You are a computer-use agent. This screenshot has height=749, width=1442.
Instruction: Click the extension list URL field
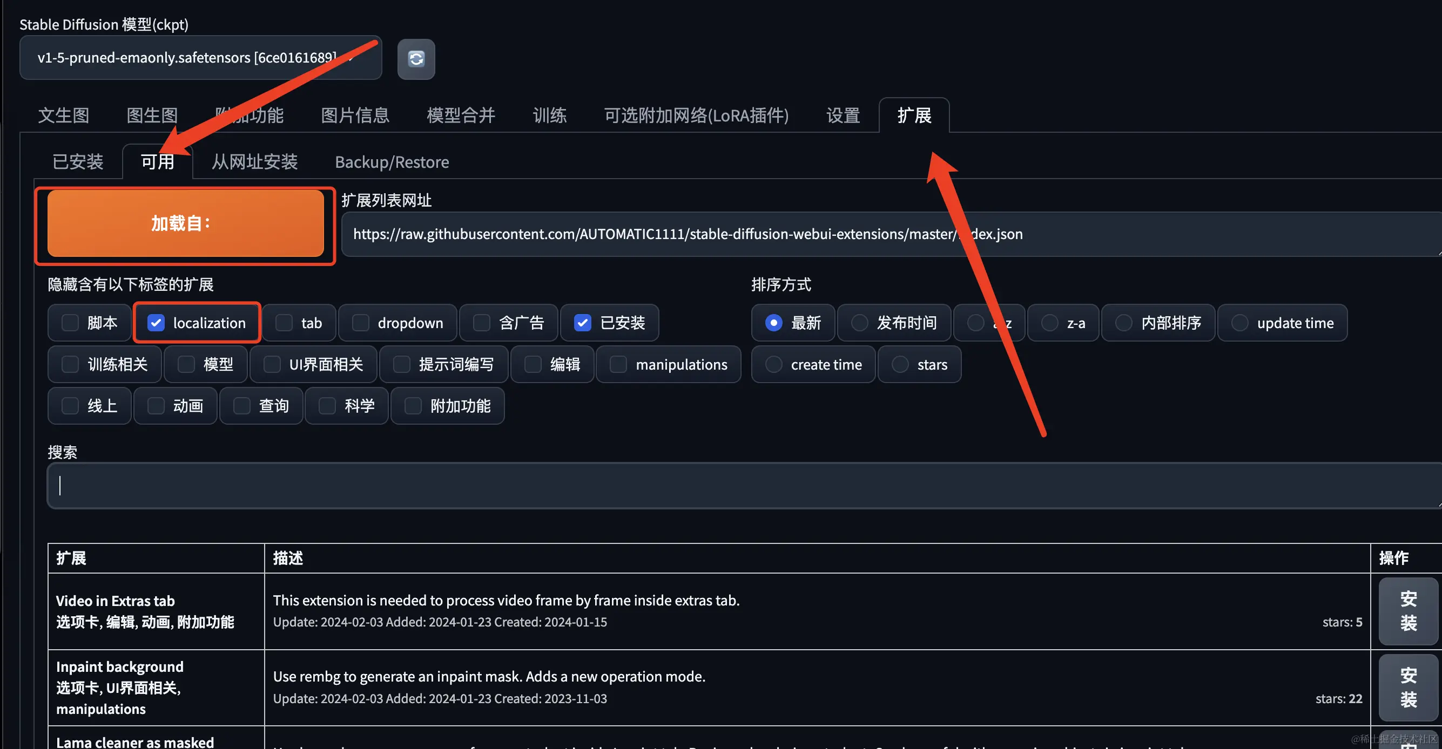890,234
